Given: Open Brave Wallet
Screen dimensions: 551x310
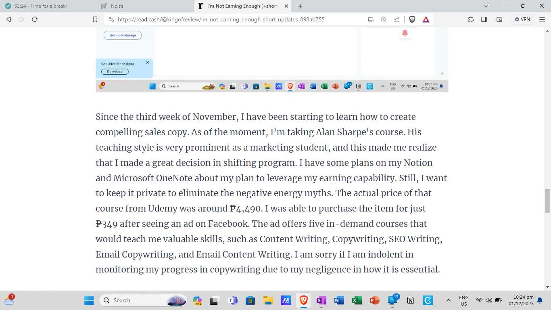Looking at the screenshot, I should pyautogui.click(x=499, y=19).
